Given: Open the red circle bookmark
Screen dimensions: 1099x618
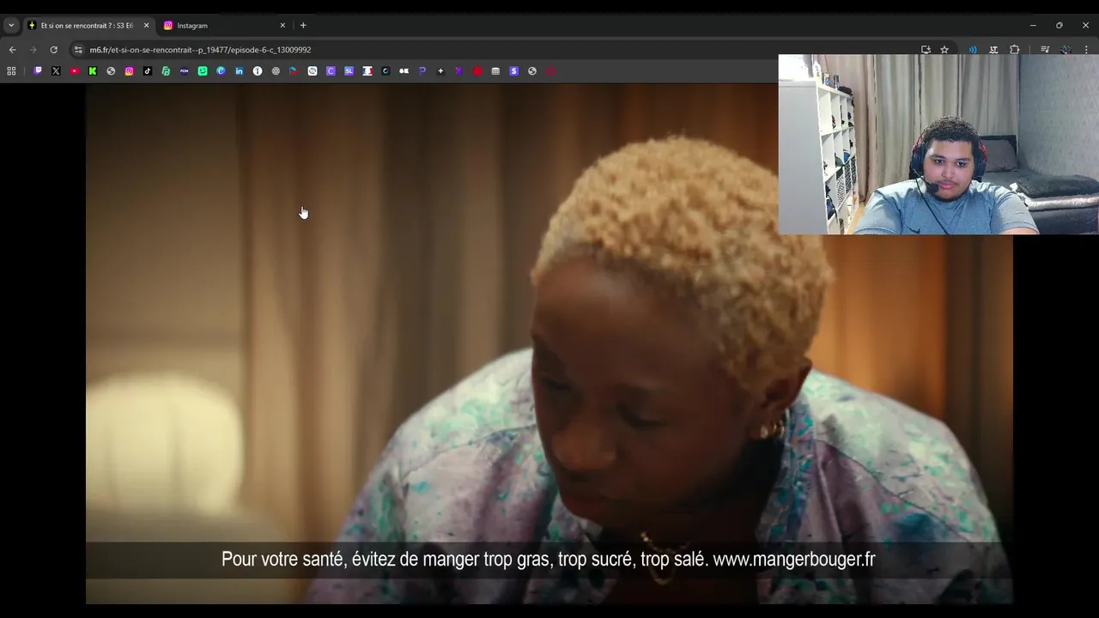Looking at the screenshot, I should 477,71.
